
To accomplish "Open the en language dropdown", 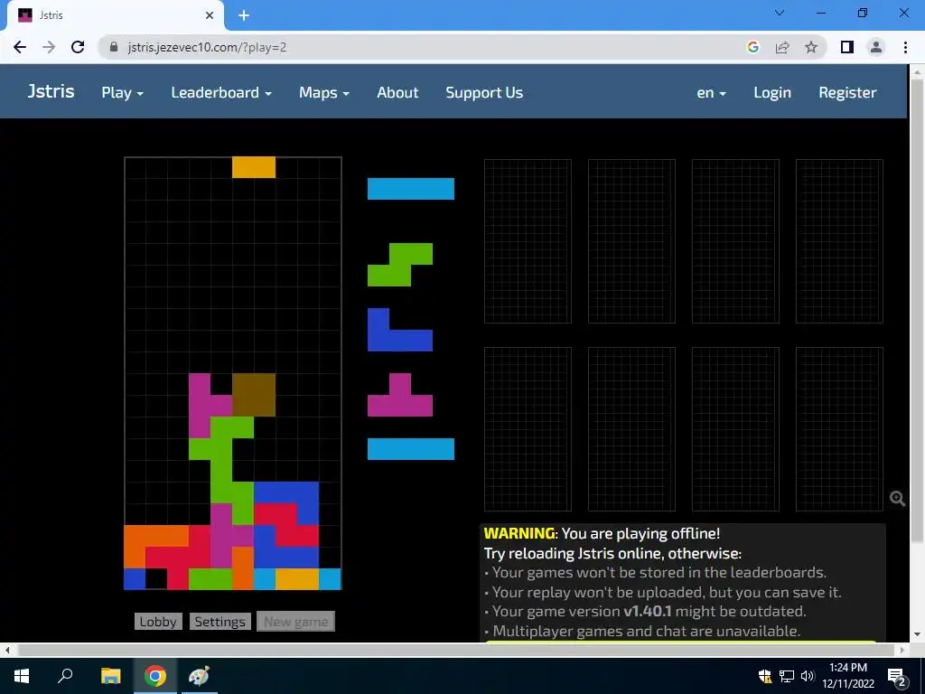I will pyautogui.click(x=711, y=93).
